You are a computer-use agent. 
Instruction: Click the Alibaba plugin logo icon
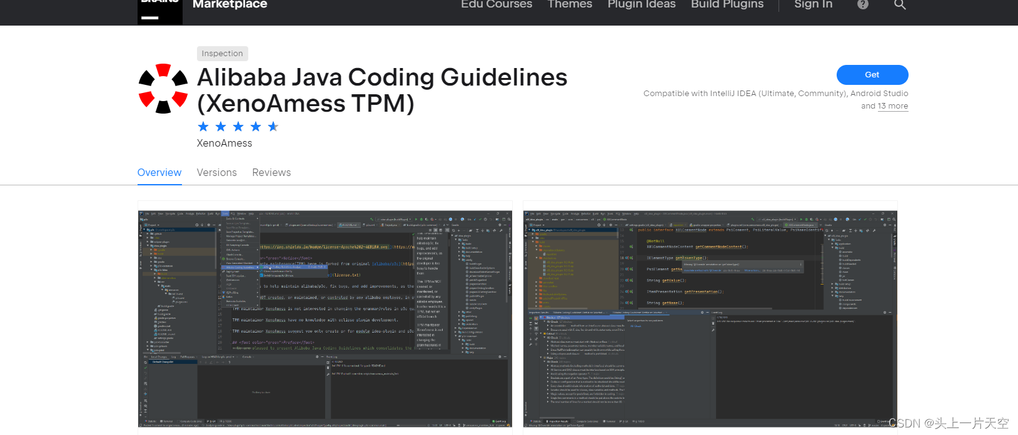pos(163,89)
